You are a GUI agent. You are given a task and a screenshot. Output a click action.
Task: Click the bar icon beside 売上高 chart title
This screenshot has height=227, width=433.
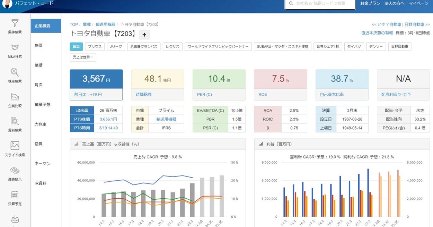76,144
